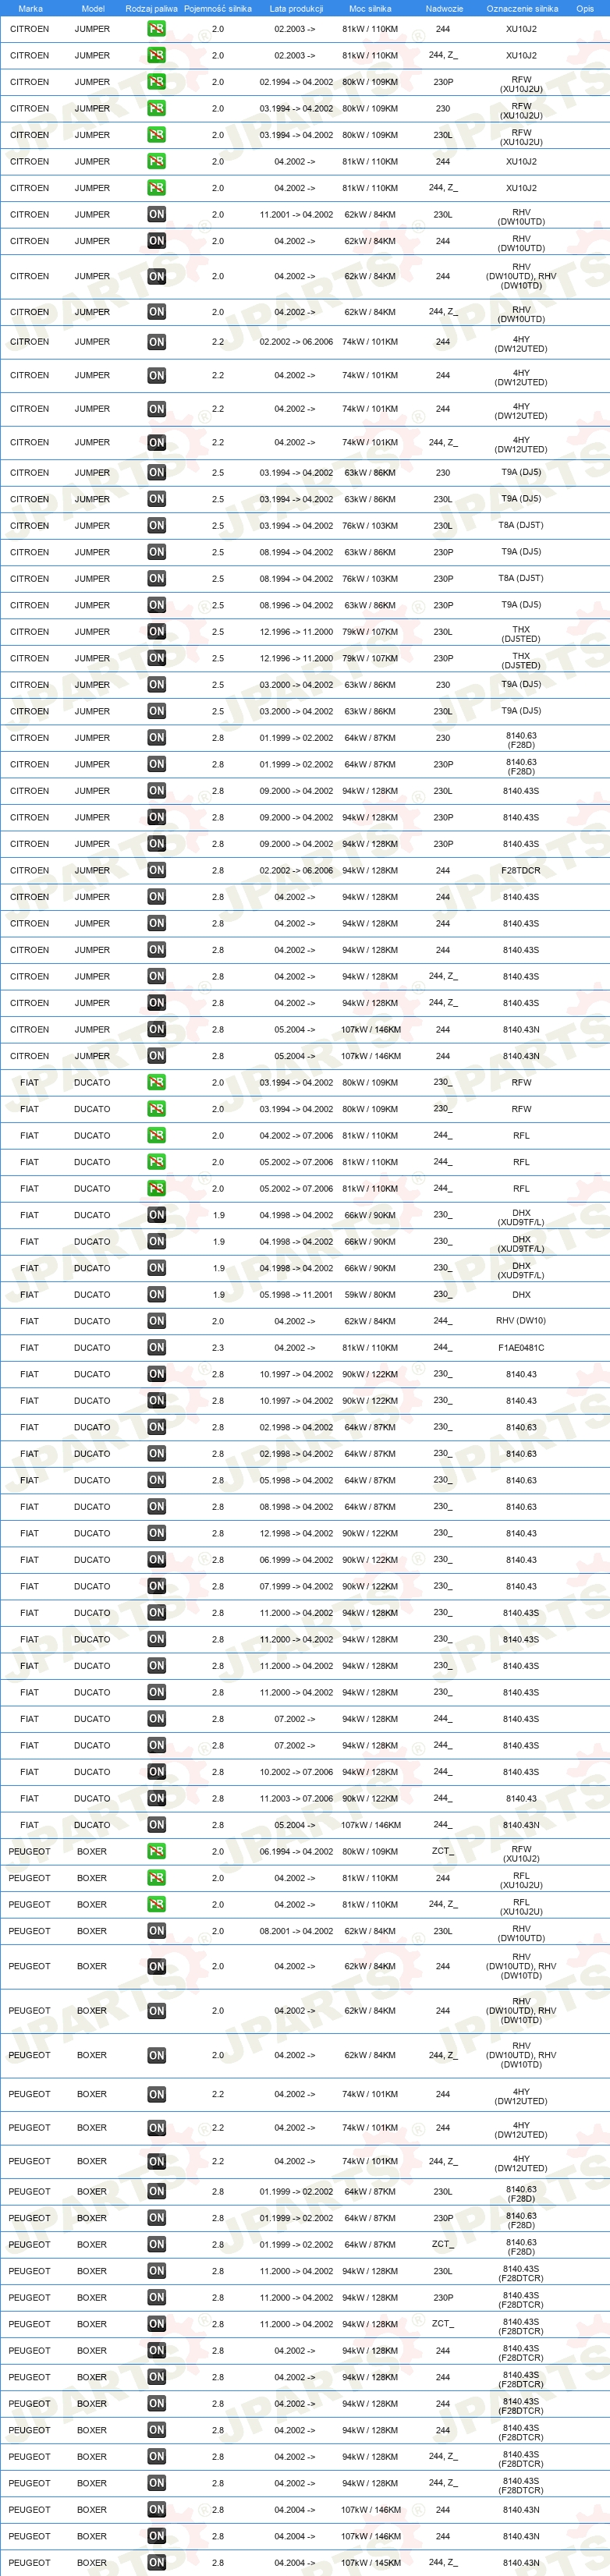
Task: Click petrol icon in Citroen 02.1994 230P row
Action: (x=156, y=82)
